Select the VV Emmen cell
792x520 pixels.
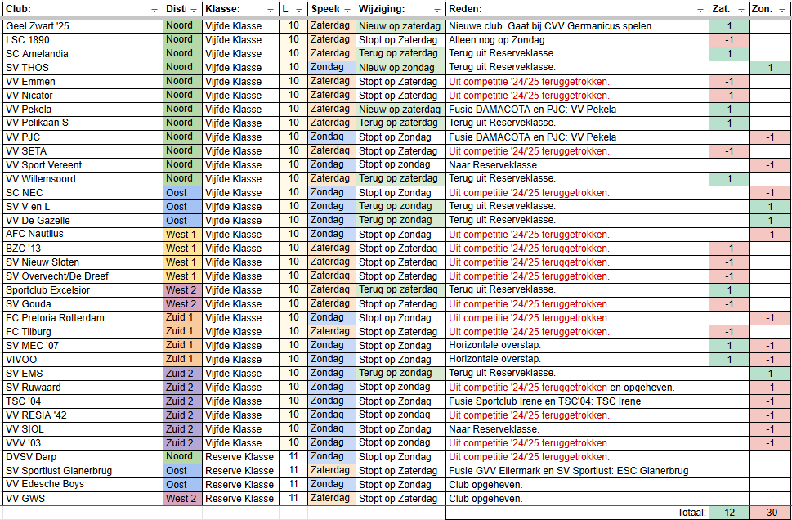(83, 82)
